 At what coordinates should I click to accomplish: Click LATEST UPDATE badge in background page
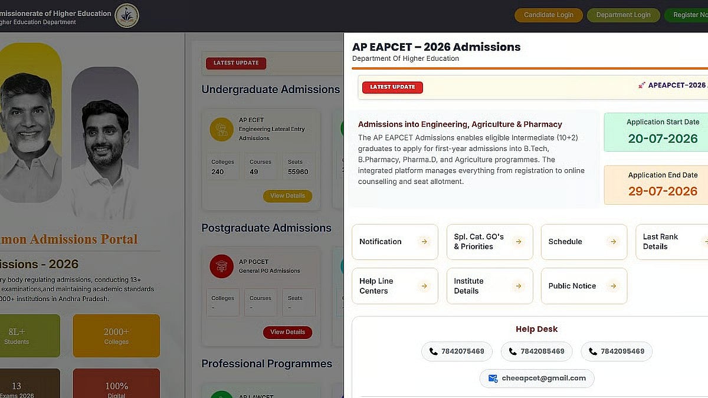click(236, 63)
